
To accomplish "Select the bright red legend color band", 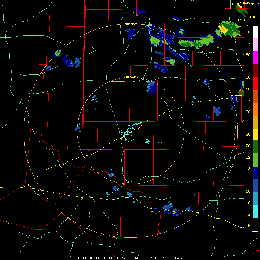I will pos(255,83).
